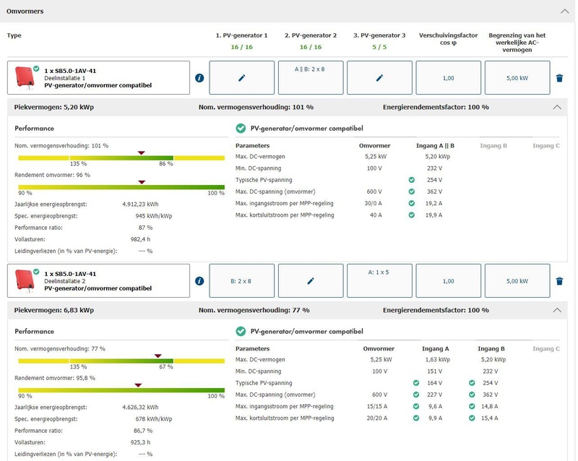Open the A || B: 2 x 8 configuration

pyautogui.click(x=311, y=71)
